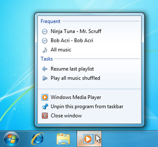Click the back arrow icon for Resume playlist
The width and height of the screenshot is (158, 147).
45,69
